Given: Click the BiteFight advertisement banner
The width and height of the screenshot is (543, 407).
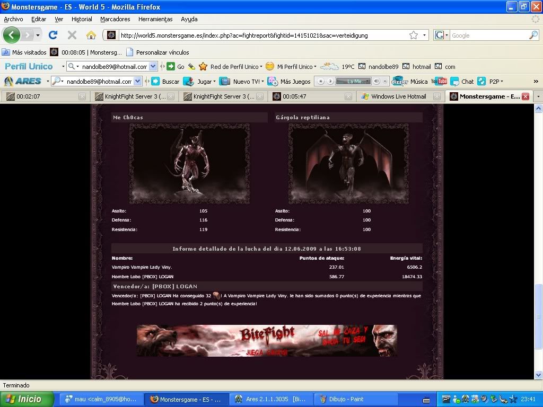Looking at the screenshot, I should click(x=267, y=341).
